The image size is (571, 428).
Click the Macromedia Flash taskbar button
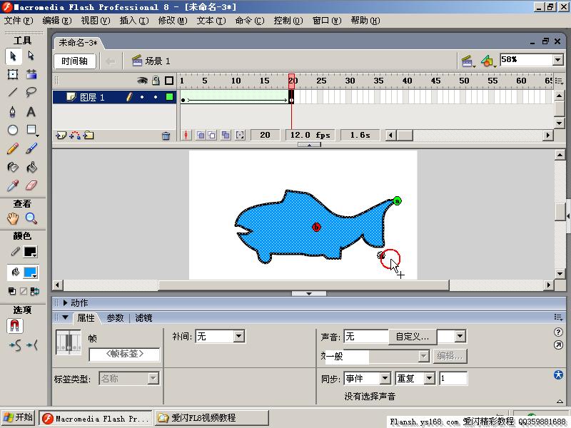96,419
